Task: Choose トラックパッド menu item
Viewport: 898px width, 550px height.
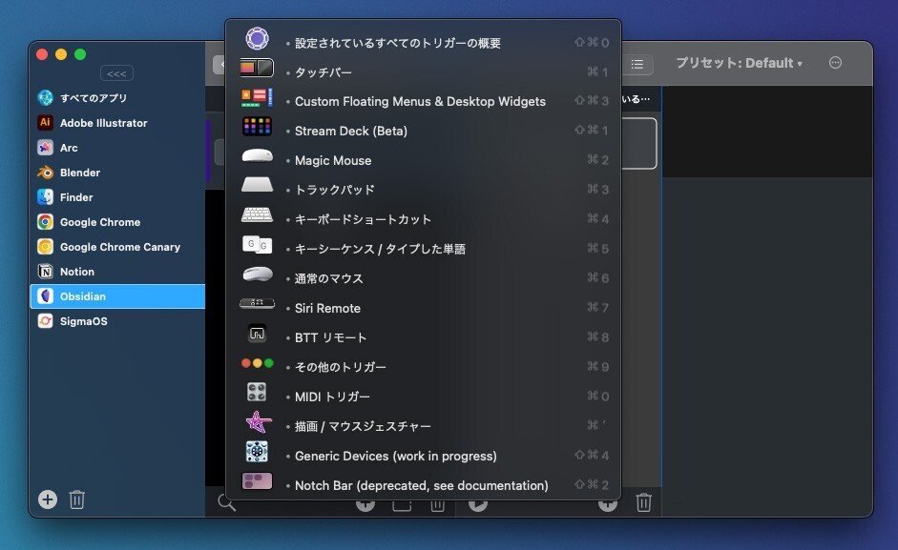Action: click(x=423, y=190)
